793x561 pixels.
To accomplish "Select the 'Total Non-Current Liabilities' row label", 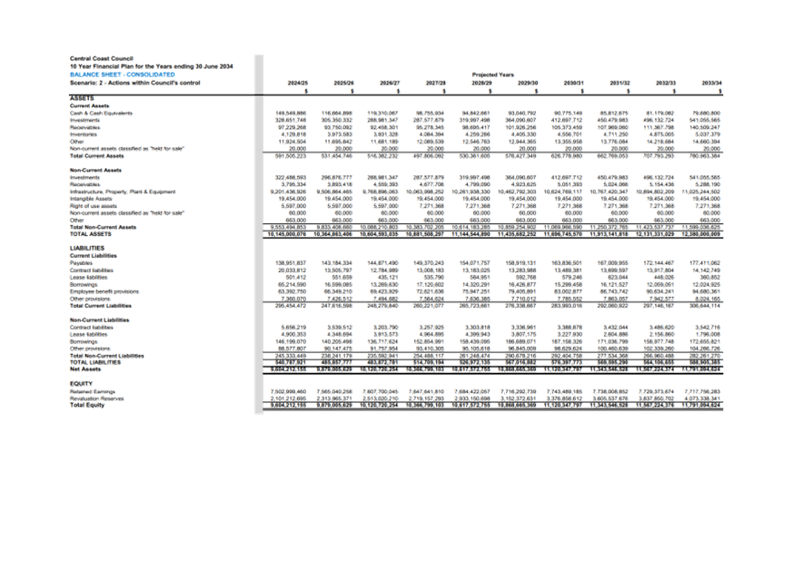I will click(106, 356).
